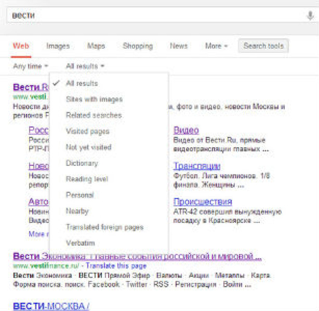Open the Shopping tab
Screen dimensions: 319x311
click(138, 46)
